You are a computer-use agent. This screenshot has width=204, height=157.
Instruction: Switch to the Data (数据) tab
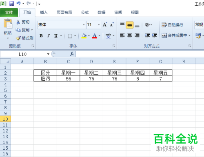coord(102,12)
